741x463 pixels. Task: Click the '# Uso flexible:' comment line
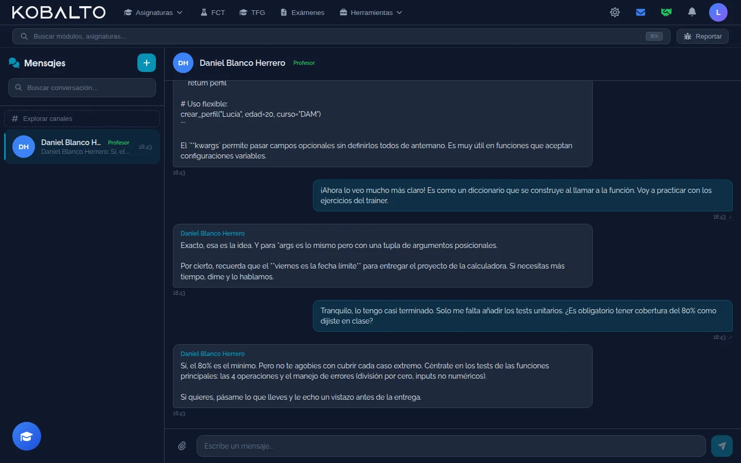204,104
